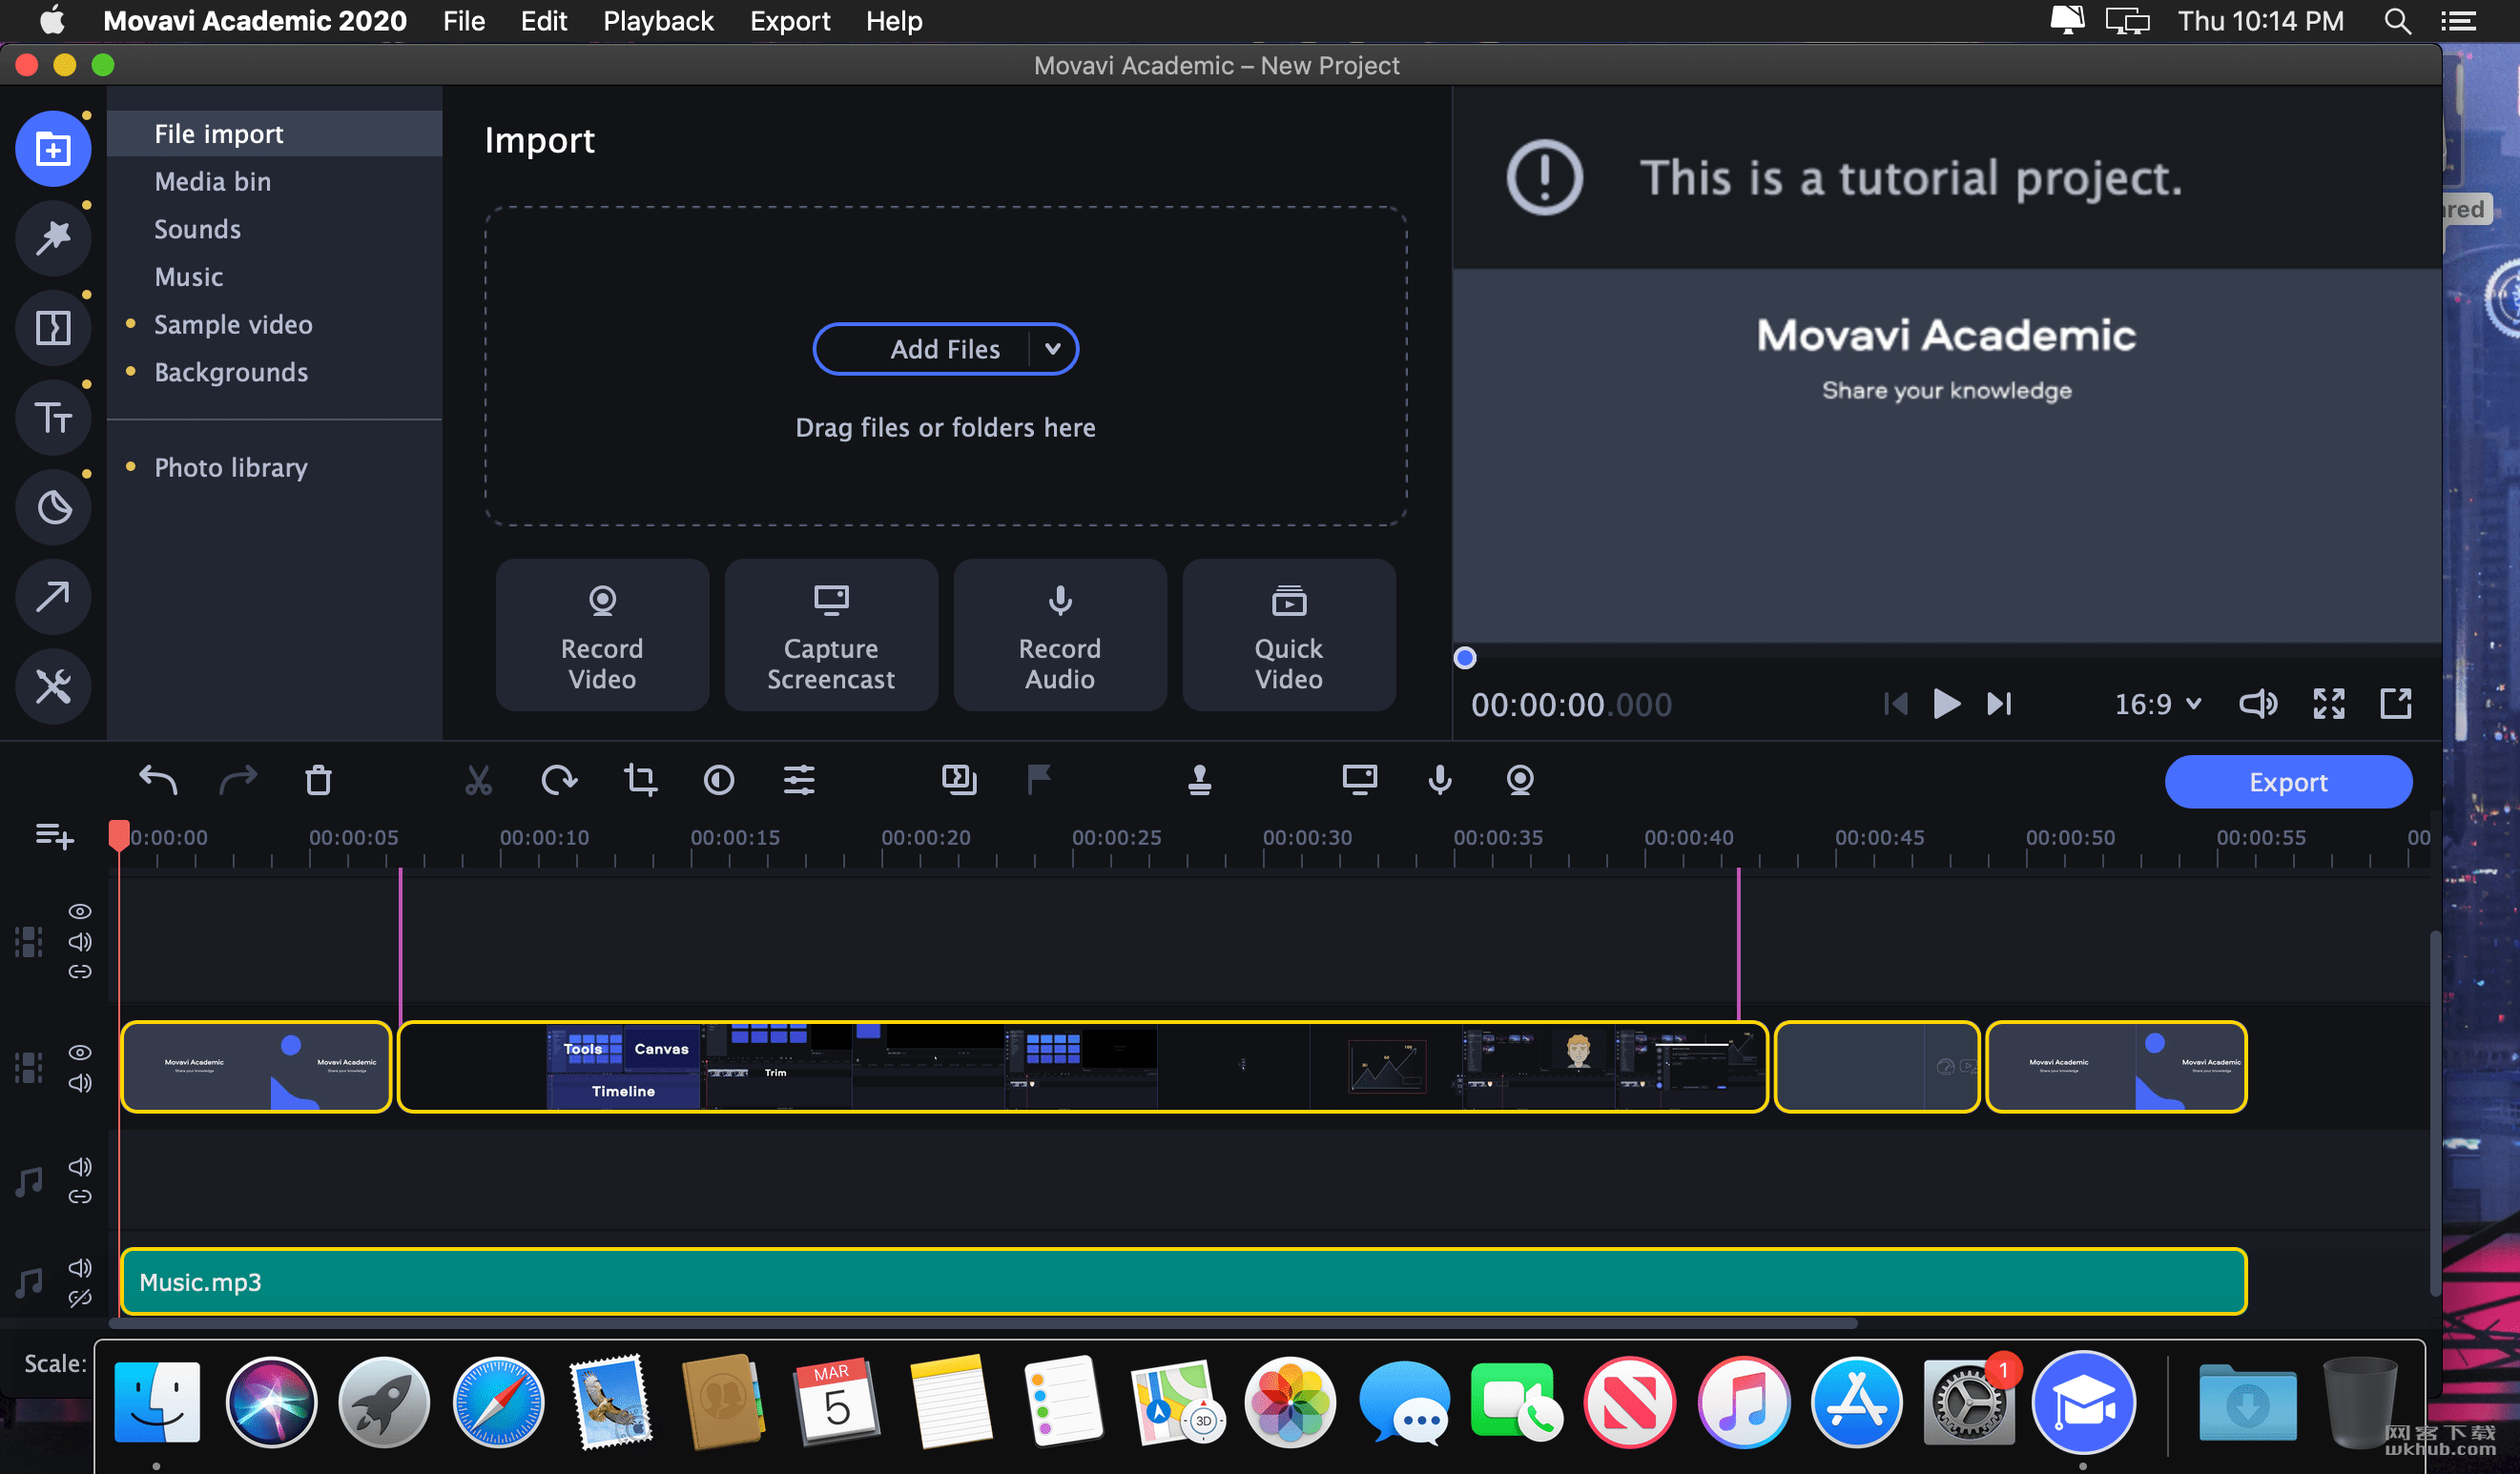Toggle link on empty first audio track
2520x1474 pixels.
(80, 1197)
